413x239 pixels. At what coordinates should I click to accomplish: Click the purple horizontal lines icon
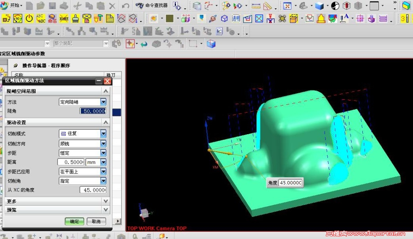(x=383, y=19)
